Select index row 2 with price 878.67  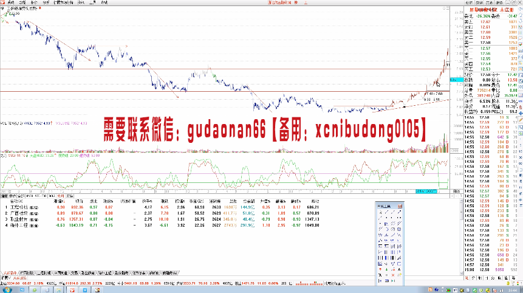[x=162, y=213]
